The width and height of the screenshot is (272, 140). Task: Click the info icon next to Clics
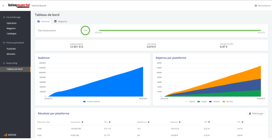click(110, 122)
